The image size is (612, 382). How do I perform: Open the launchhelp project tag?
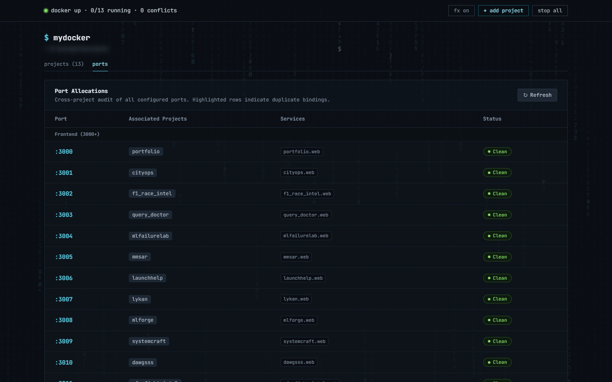click(x=147, y=278)
